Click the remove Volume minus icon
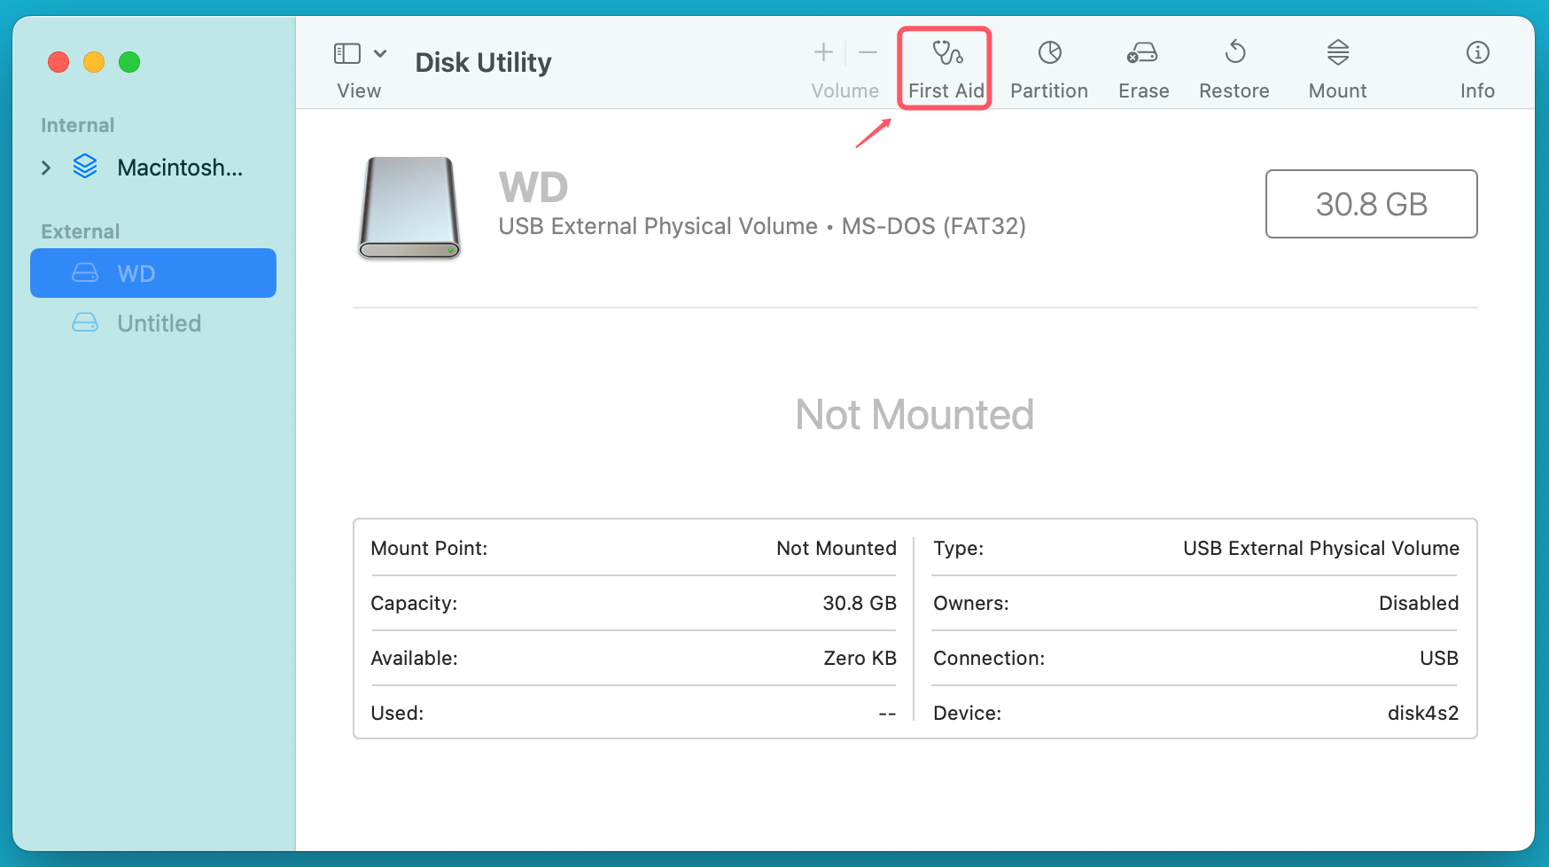1549x867 pixels. coord(868,52)
